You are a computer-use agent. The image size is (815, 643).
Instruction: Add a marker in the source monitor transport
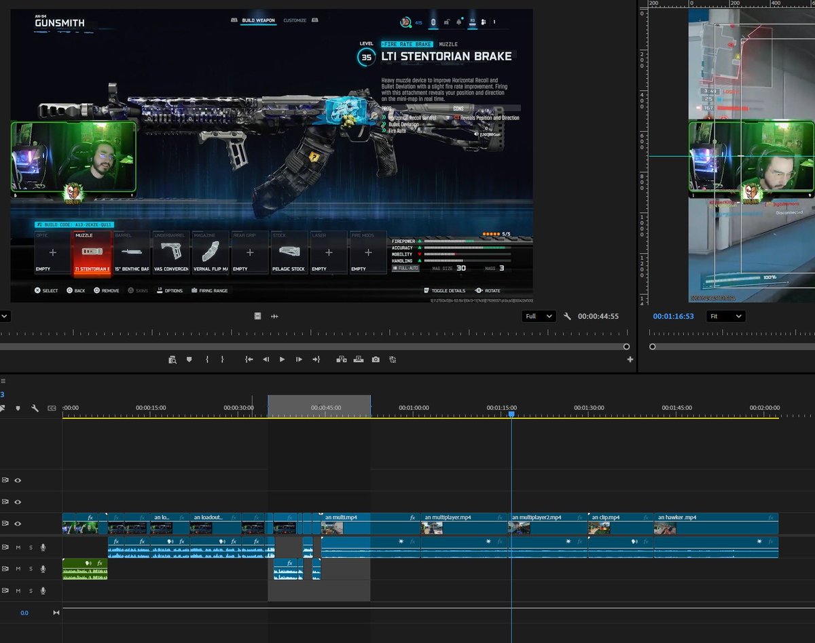coord(189,359)
